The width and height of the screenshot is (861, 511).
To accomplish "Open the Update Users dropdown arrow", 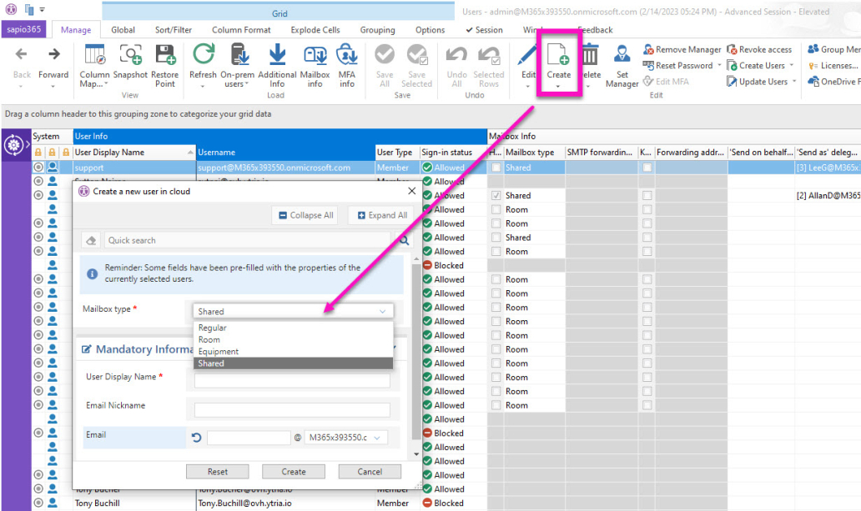I will pyautogui.click(x=794, y=81).
